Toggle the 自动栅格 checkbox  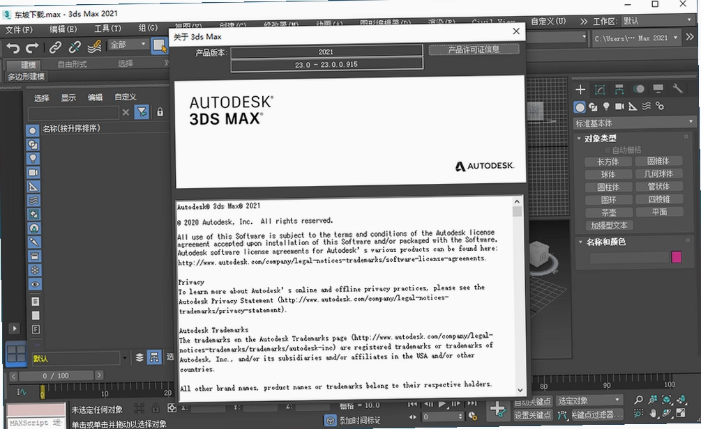607,150
